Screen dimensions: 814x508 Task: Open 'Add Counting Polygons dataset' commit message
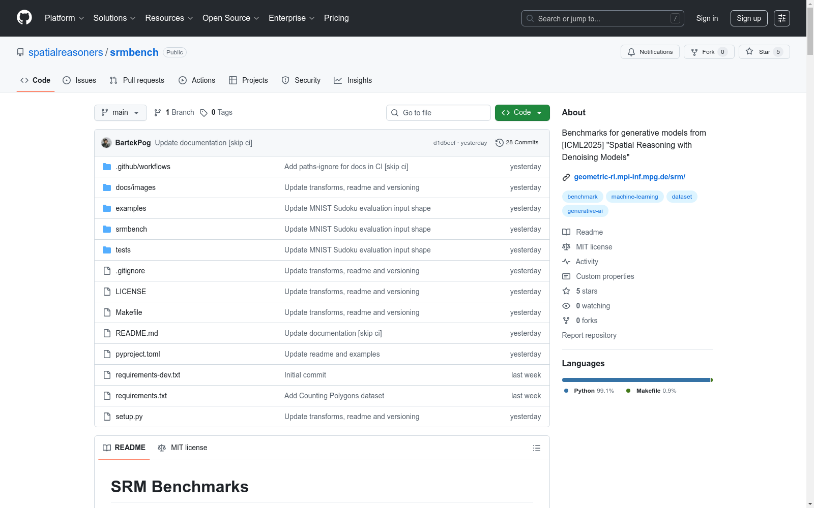(334, 396)
